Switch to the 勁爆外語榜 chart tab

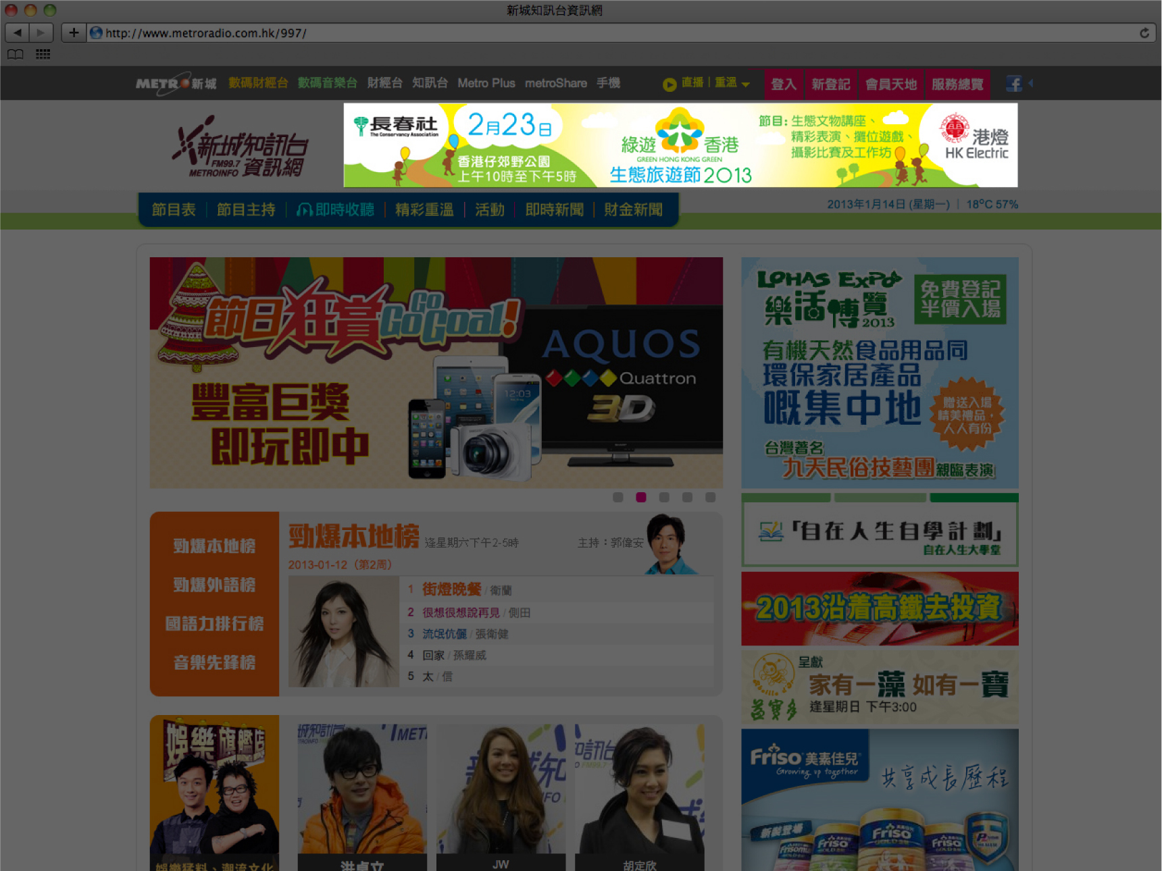click(214, 585)
